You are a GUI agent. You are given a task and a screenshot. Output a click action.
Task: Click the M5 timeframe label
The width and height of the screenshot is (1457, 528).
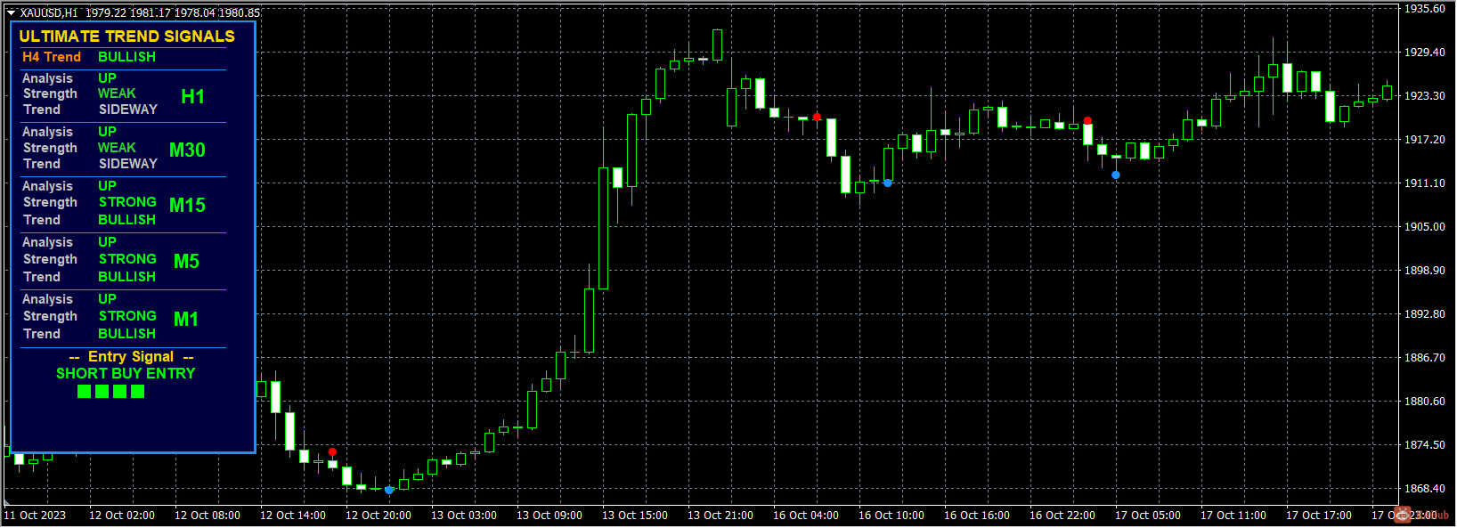tap(186, 262)
